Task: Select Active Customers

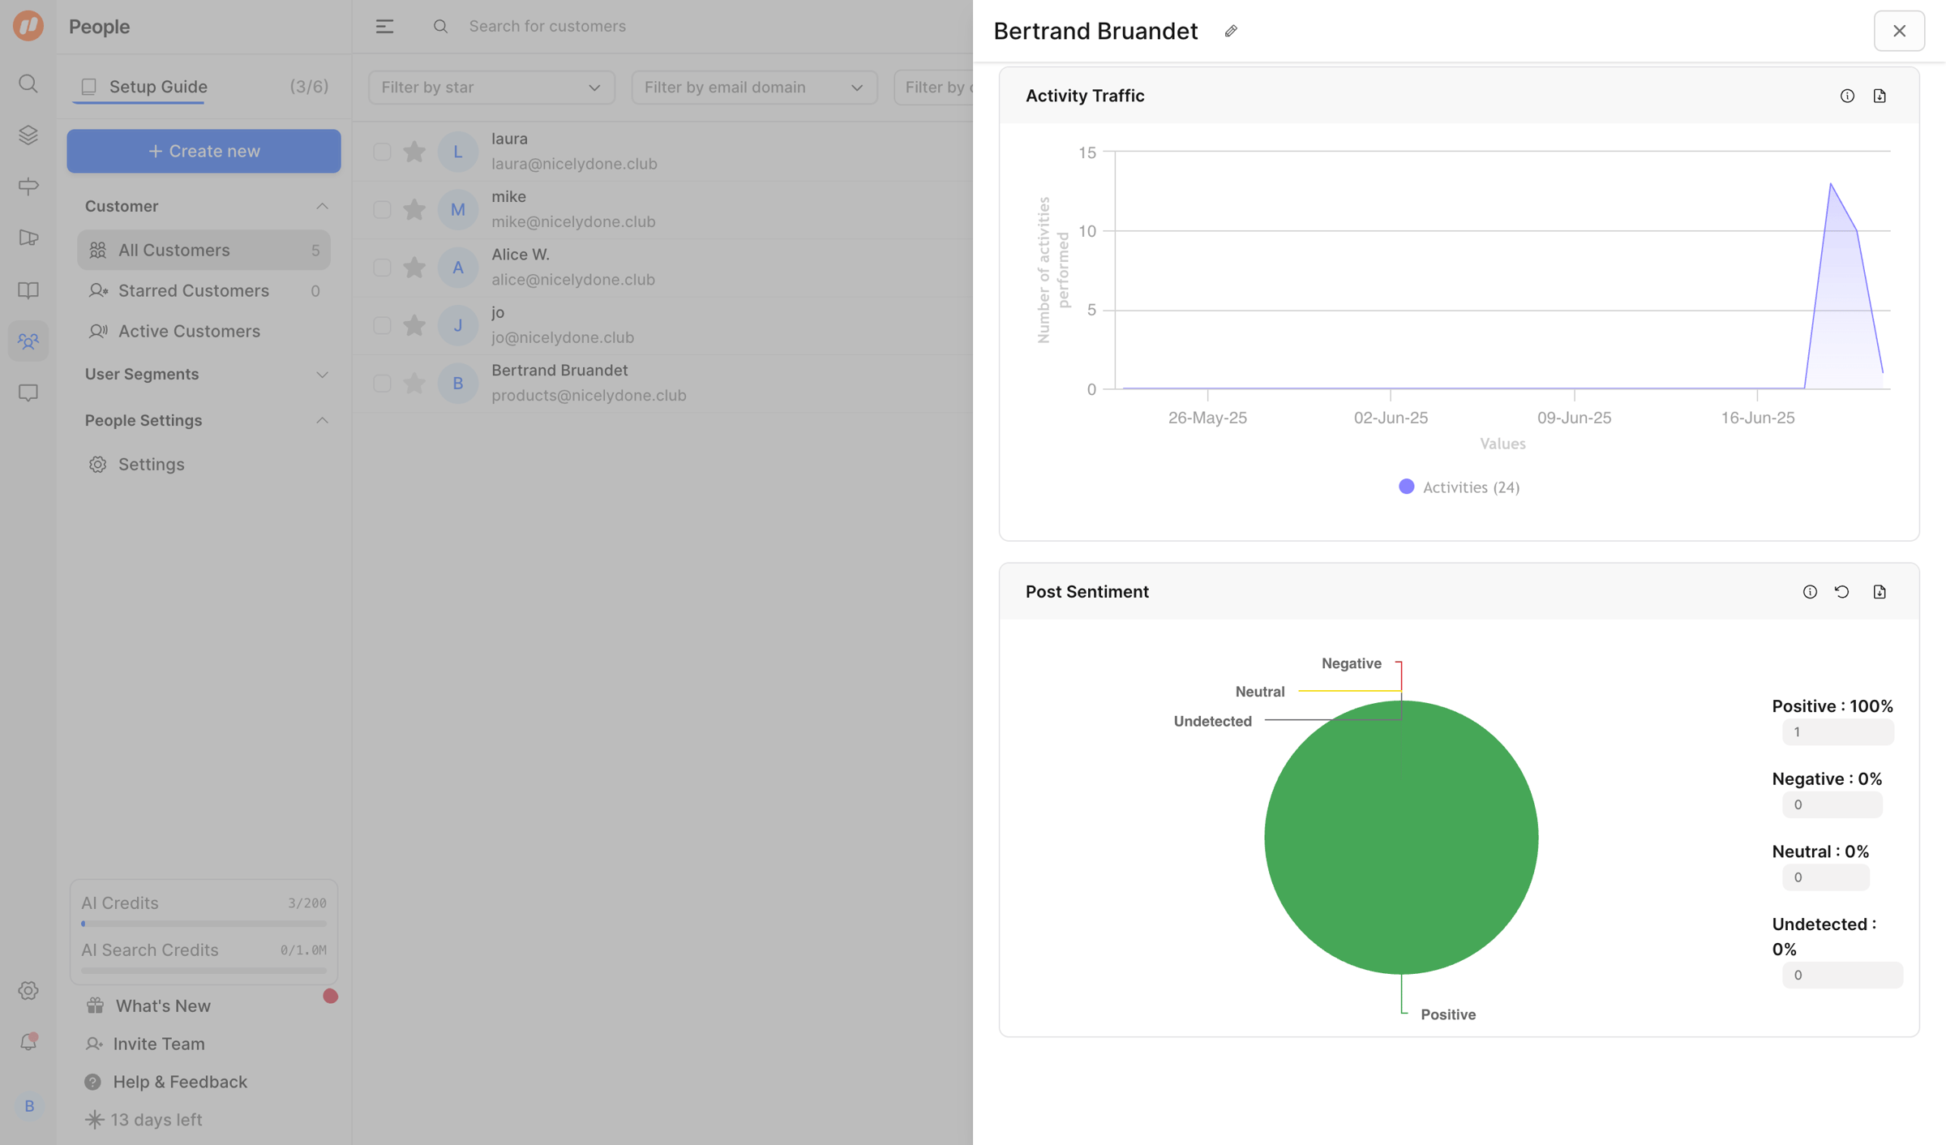Action: pos(204,331)
